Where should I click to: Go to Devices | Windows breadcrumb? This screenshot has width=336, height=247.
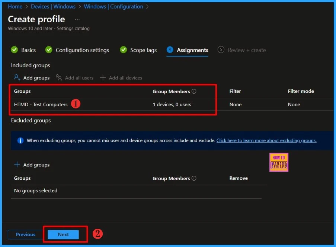53,7
